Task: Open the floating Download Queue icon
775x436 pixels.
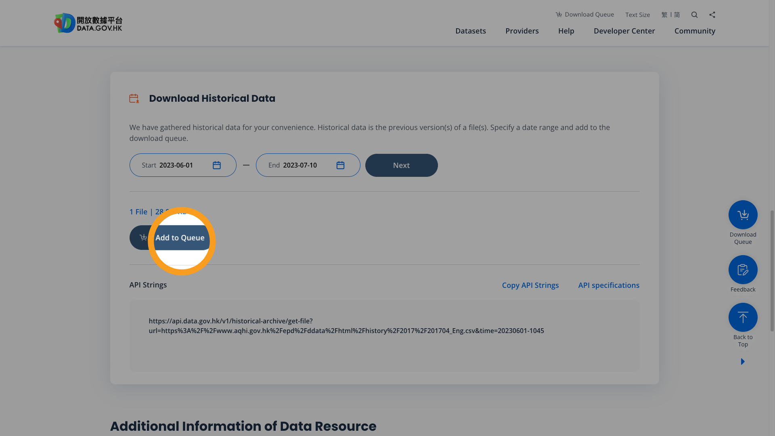Action: point(743,214)
